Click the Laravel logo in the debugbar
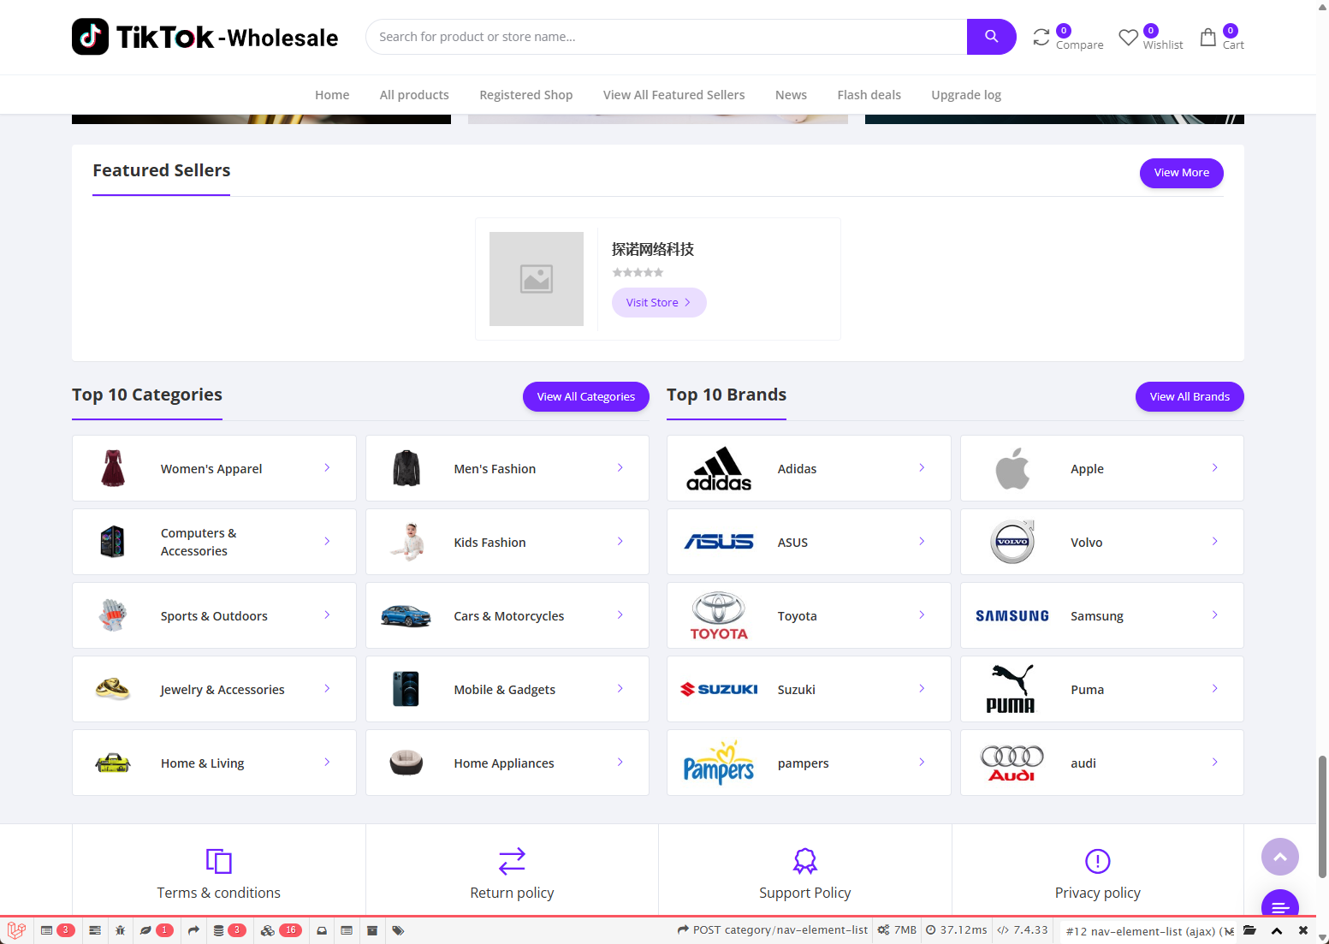This screenshot has height=944, width=1329. [x=16, y=930]
